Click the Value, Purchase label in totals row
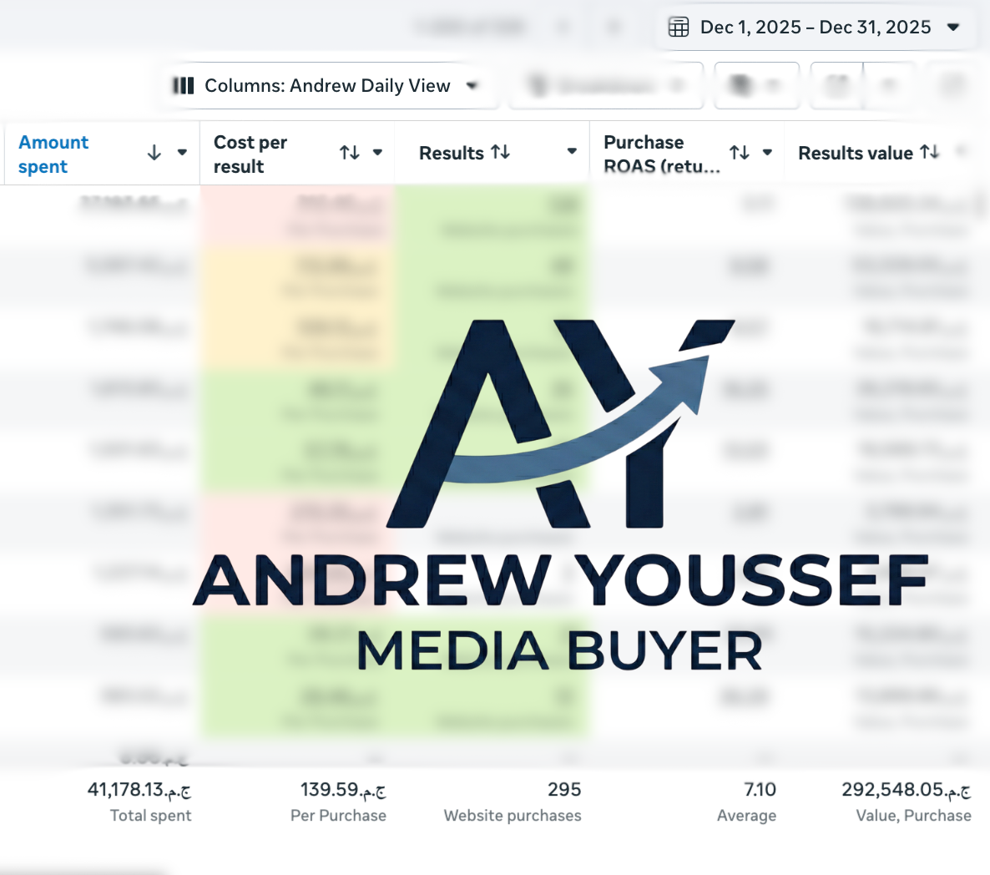Screen dimensions: 990x875 (913, 816)
